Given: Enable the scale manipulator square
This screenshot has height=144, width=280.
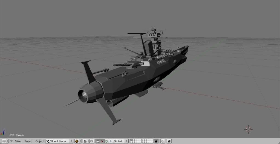Looking at the screenshot, I should (x=111, y=141).
